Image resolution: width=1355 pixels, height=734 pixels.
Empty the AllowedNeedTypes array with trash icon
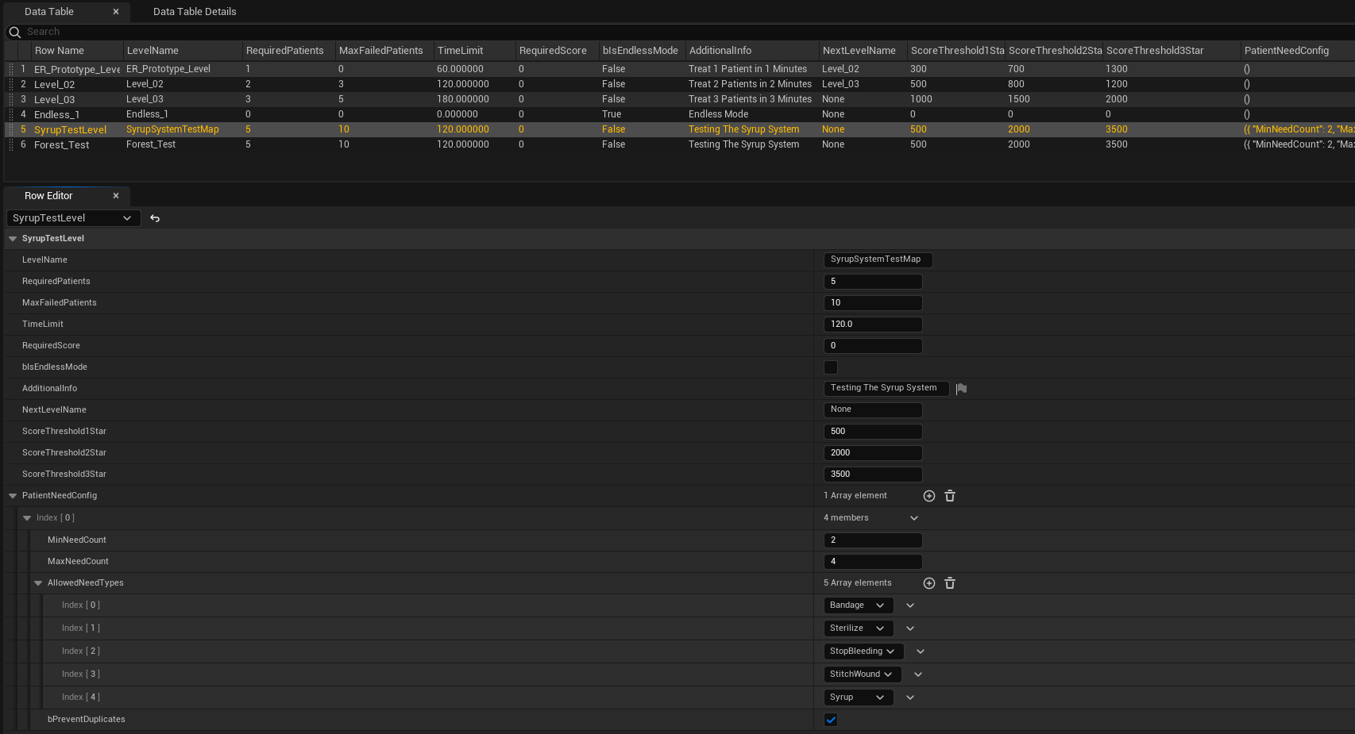[x=950, y=583]
